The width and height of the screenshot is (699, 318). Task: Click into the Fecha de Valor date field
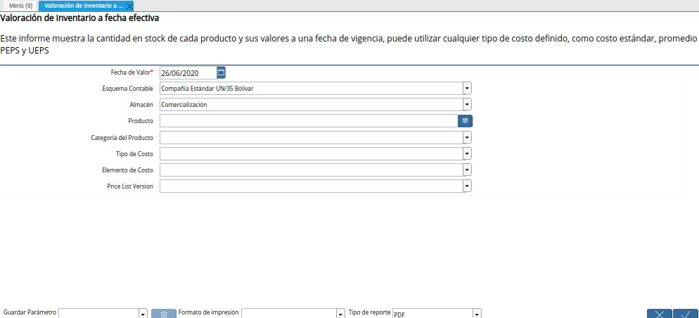[187, 72]
